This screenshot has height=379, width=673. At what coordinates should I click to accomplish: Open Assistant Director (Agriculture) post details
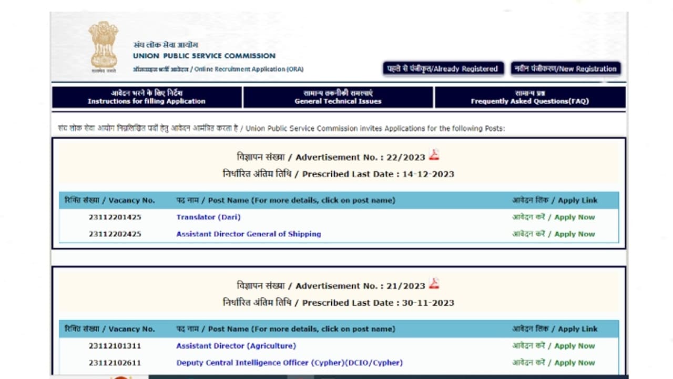point(236,346)
